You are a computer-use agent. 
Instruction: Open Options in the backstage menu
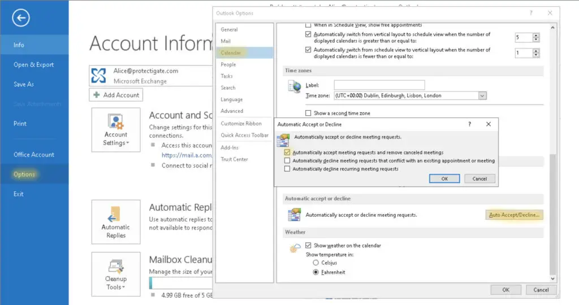point(34,174)
